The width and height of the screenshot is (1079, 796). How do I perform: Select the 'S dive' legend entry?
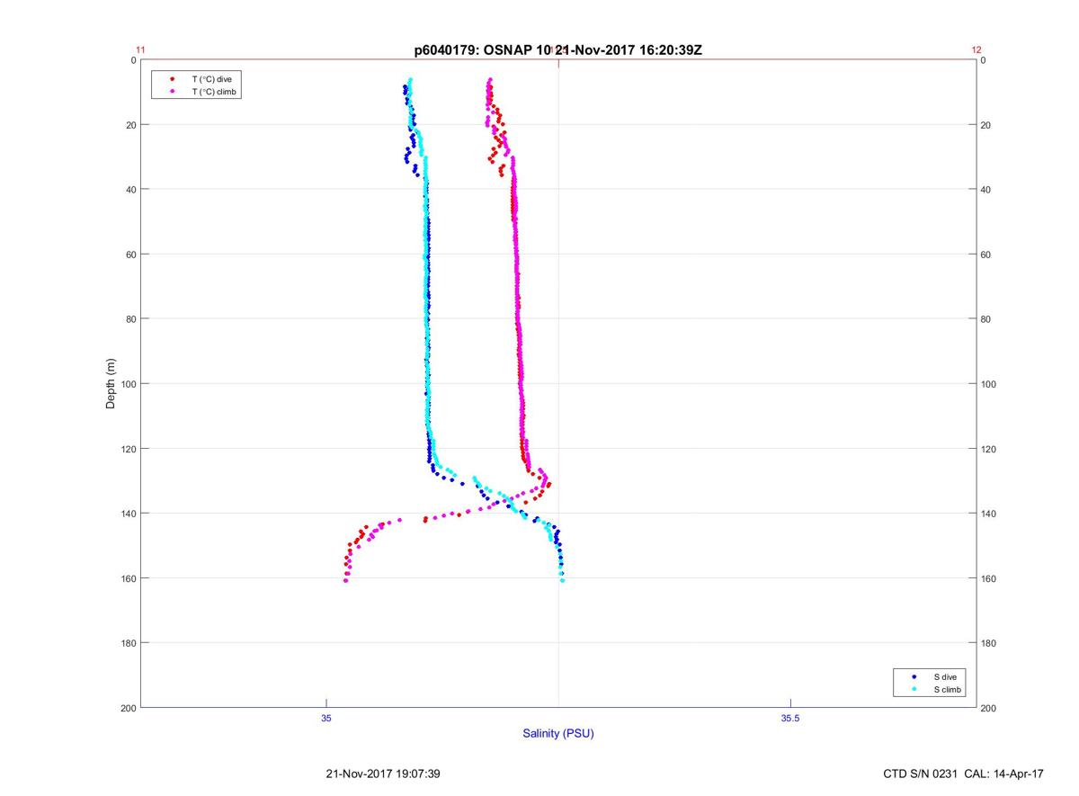[x=944, y=676]
